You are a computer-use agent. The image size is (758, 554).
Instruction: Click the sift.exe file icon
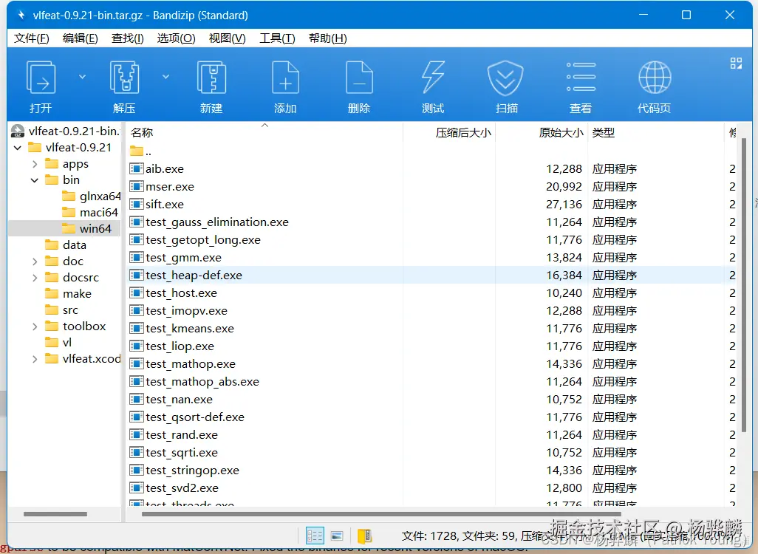(137, 204)
